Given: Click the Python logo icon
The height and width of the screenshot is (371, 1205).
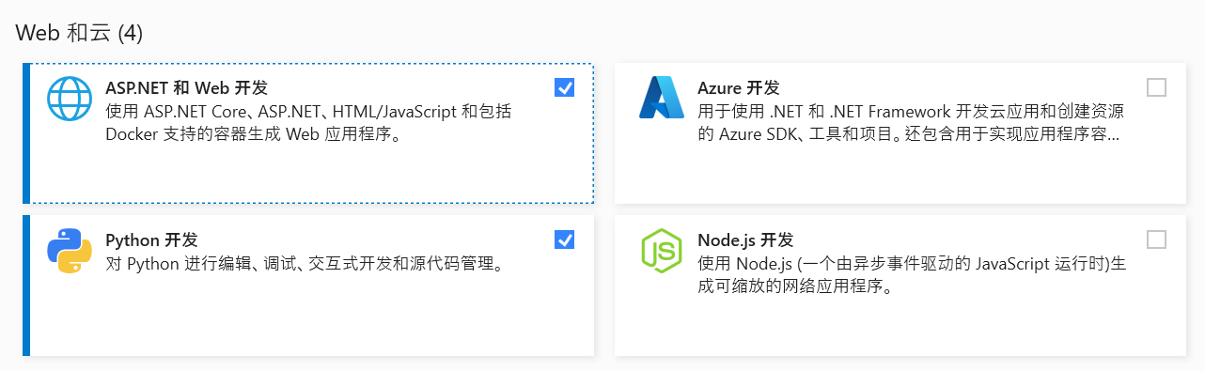Looking at the screenshot, I should (70, 250).
